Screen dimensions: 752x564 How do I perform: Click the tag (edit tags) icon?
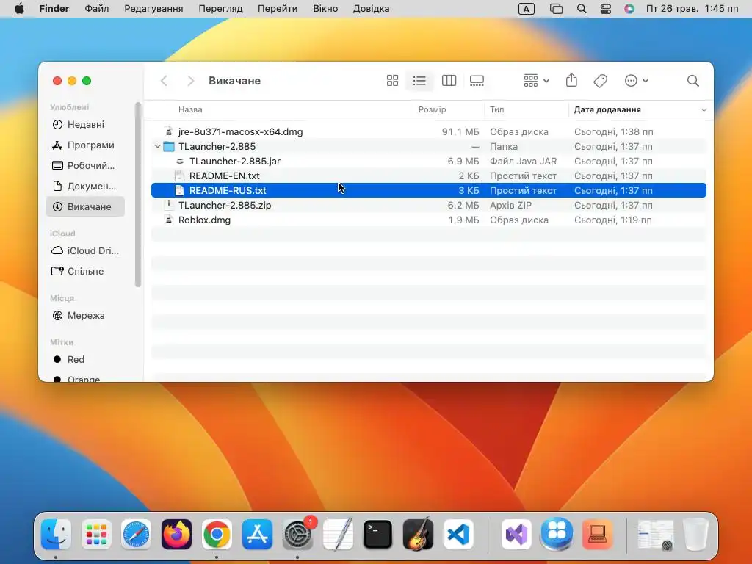(x=600, y=81)
